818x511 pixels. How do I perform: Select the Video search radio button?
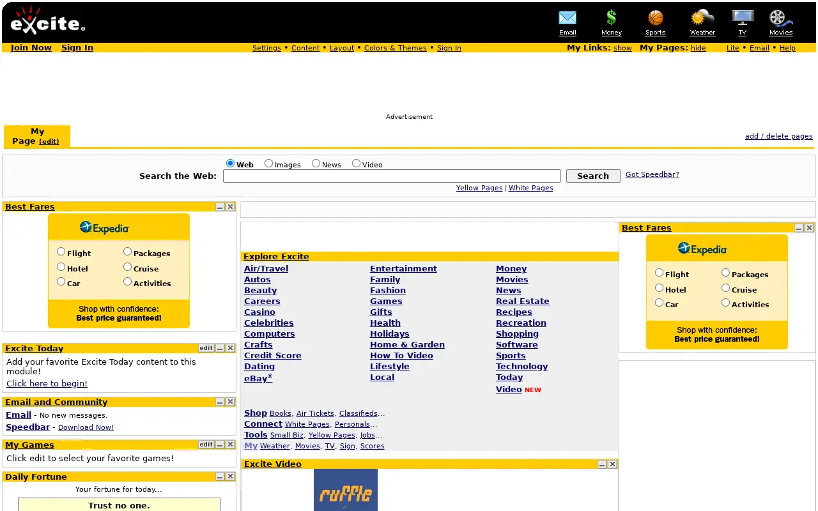(356, 164)
